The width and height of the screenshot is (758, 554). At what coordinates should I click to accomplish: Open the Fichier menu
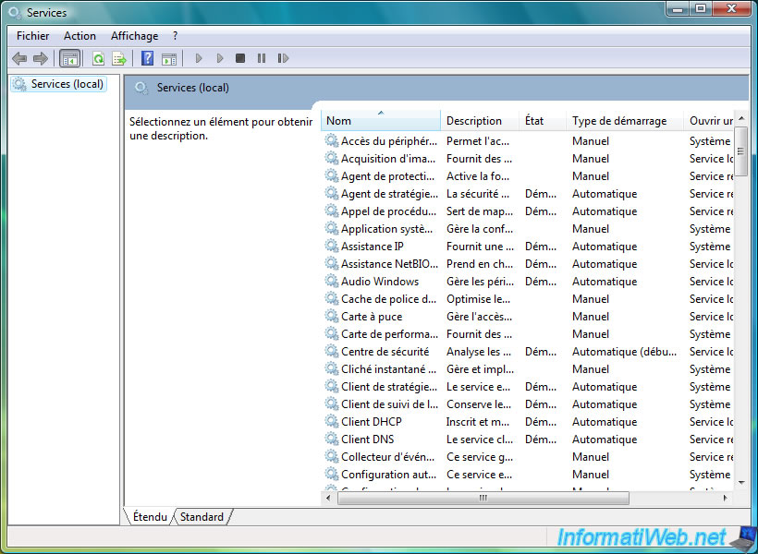[33, 36]
